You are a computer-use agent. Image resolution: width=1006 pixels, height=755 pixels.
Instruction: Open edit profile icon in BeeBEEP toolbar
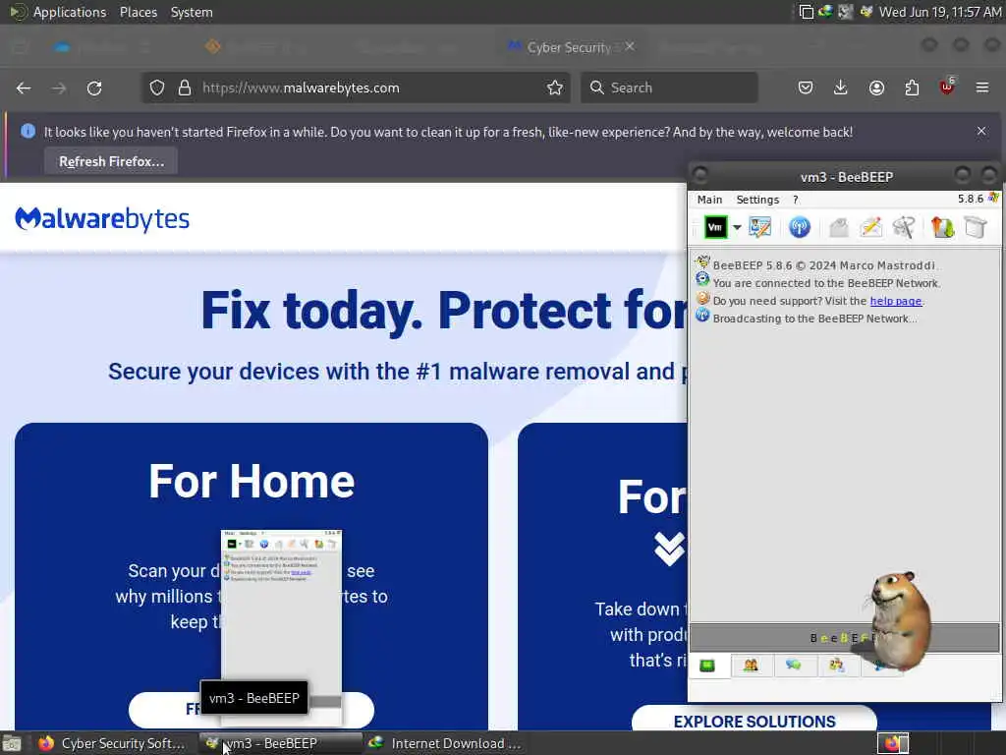coord(760,227)
